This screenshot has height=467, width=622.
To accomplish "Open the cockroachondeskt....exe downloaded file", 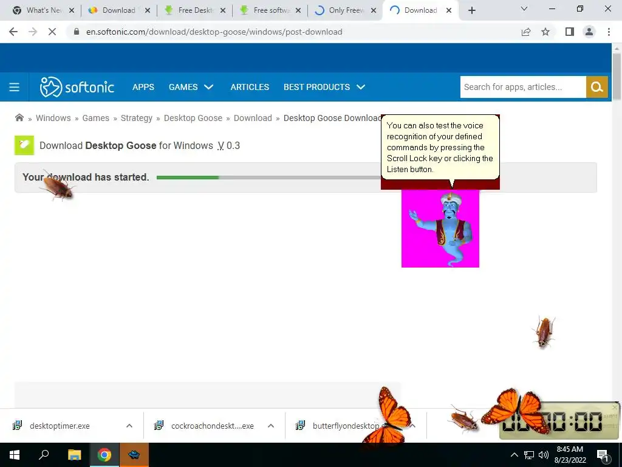I will tap(212, 426).
